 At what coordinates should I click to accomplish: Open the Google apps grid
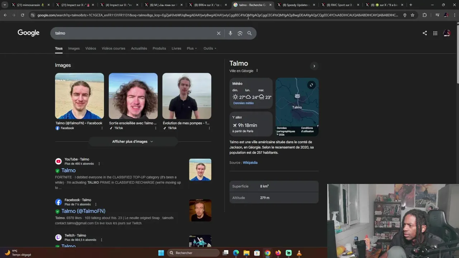435,33
